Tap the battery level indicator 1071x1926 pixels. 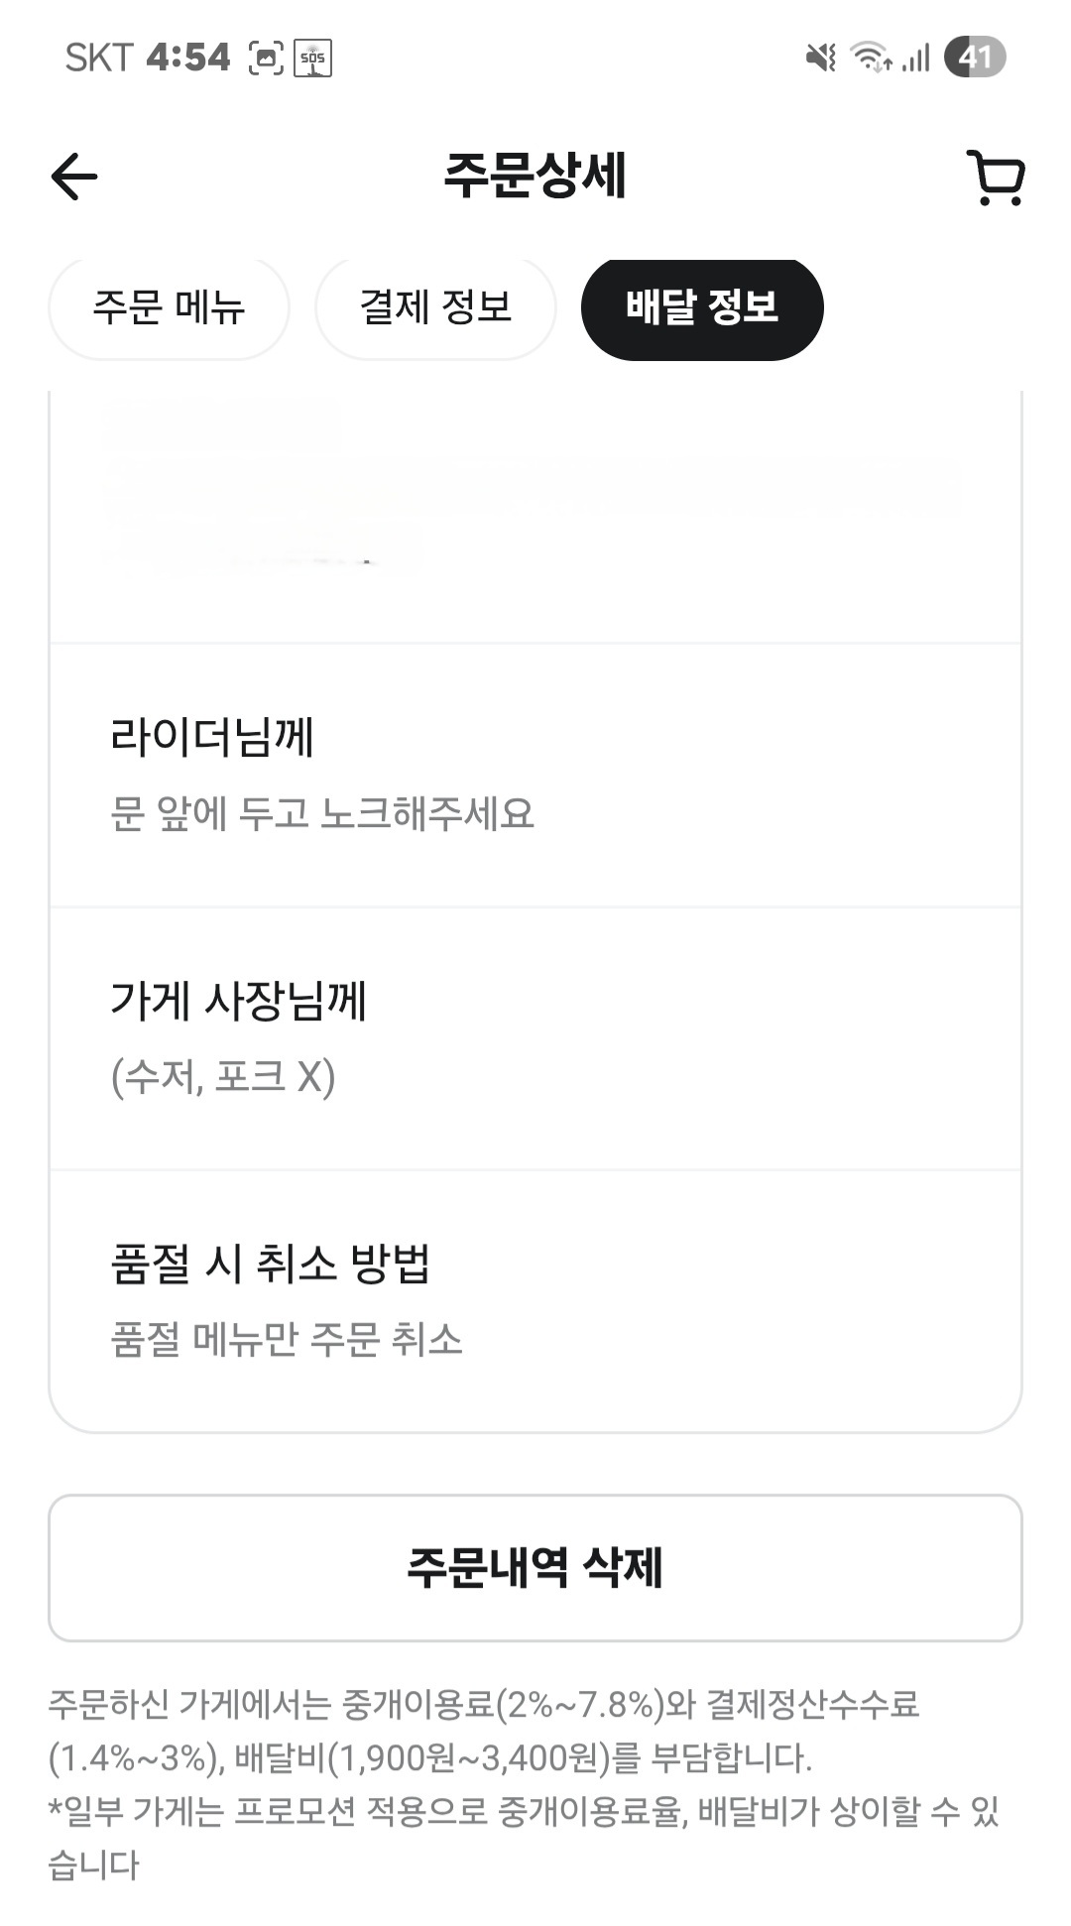(x=975, y=58)
